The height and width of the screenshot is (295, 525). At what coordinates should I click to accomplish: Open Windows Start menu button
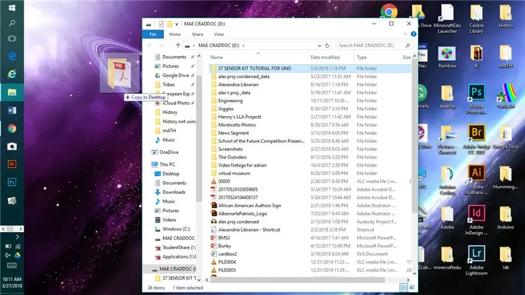coord(12,8)
